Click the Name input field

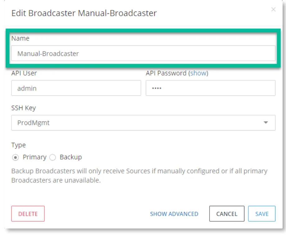pyautogui.click(x=143, y=53)
